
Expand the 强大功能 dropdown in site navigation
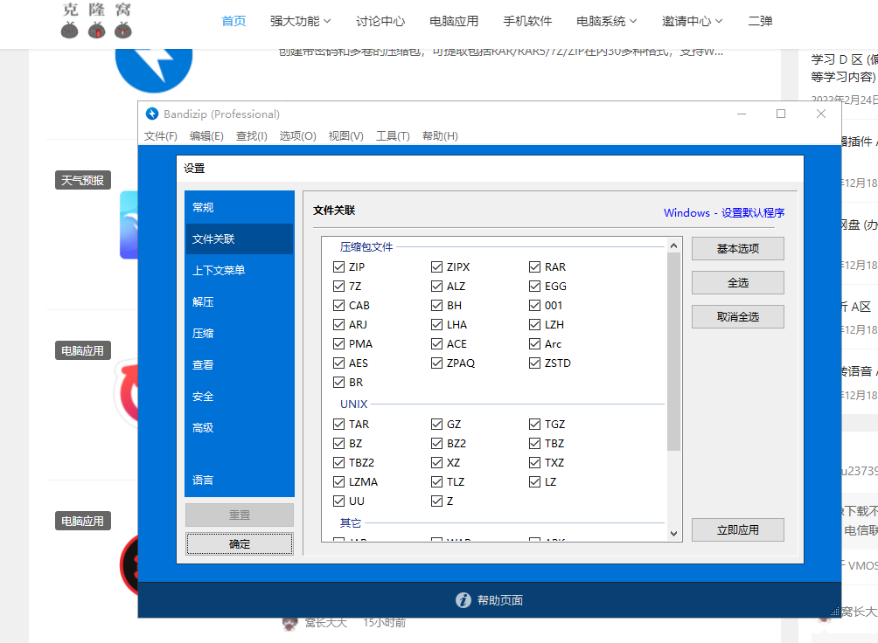click(x=300, y=21)
